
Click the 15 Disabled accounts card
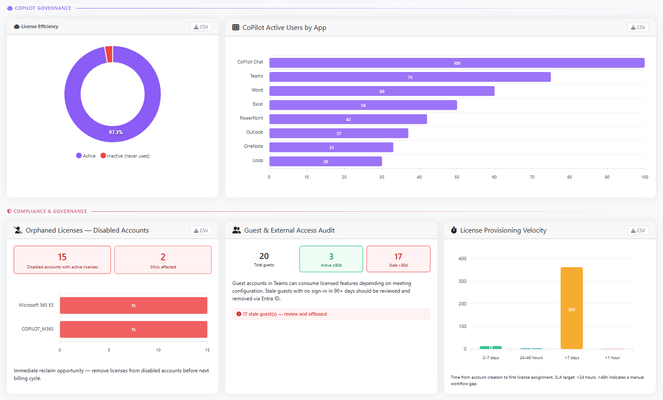(x=62, y=260)
